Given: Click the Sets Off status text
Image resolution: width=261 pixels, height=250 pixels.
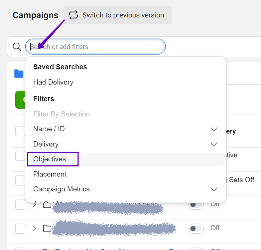Looking at the screenshot, I should (242, 180).
